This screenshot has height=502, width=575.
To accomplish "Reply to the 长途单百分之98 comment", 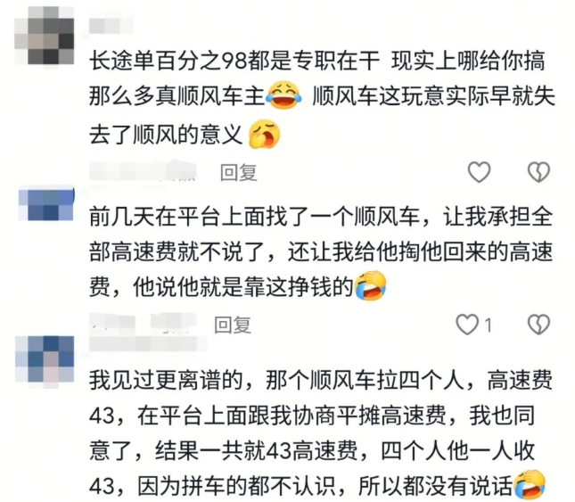I will 238,172.
